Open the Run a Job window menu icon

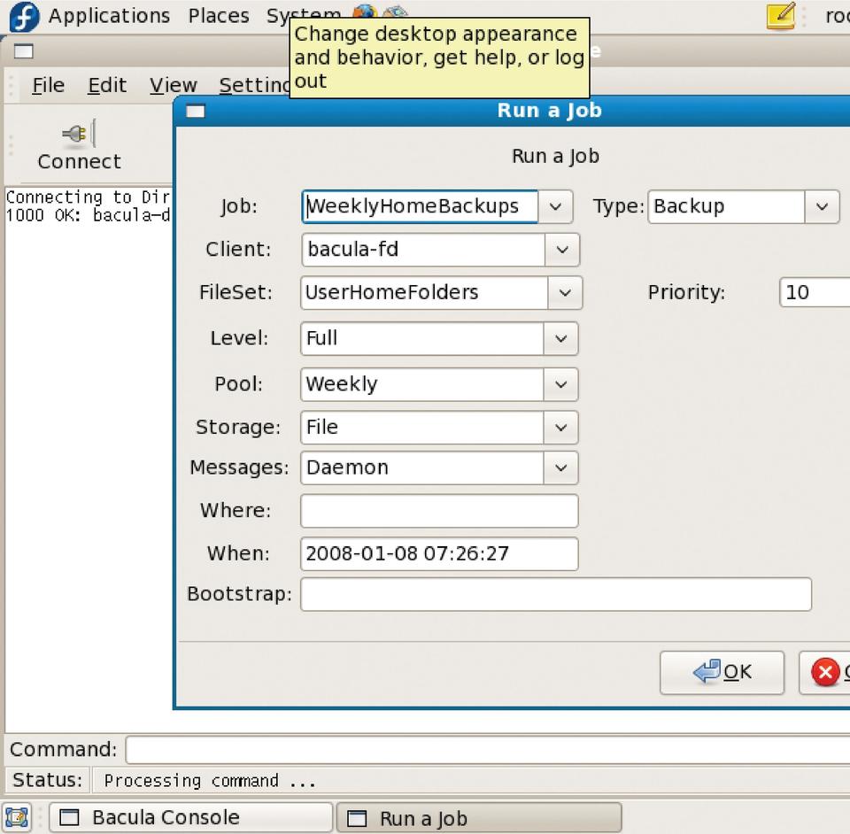click(x=196, y=111)
